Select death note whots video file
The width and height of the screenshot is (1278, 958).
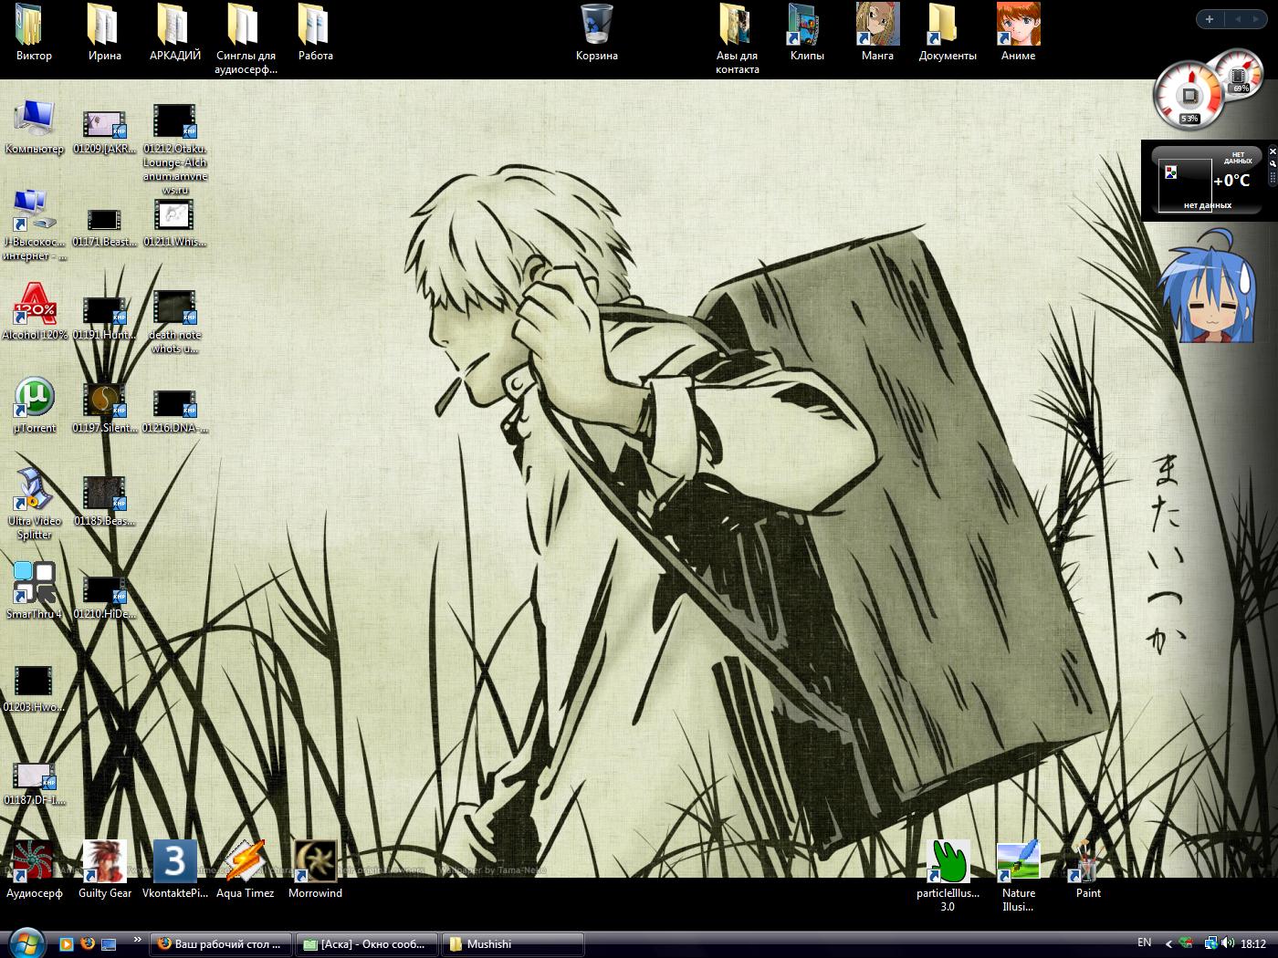[174, 322]
